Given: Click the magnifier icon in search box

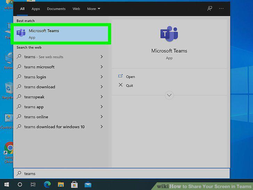Looking at the screenshot, I should coord(19,173).
